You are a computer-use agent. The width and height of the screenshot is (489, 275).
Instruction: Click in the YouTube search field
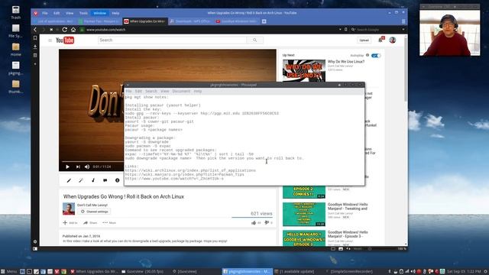tap(172, 40)
